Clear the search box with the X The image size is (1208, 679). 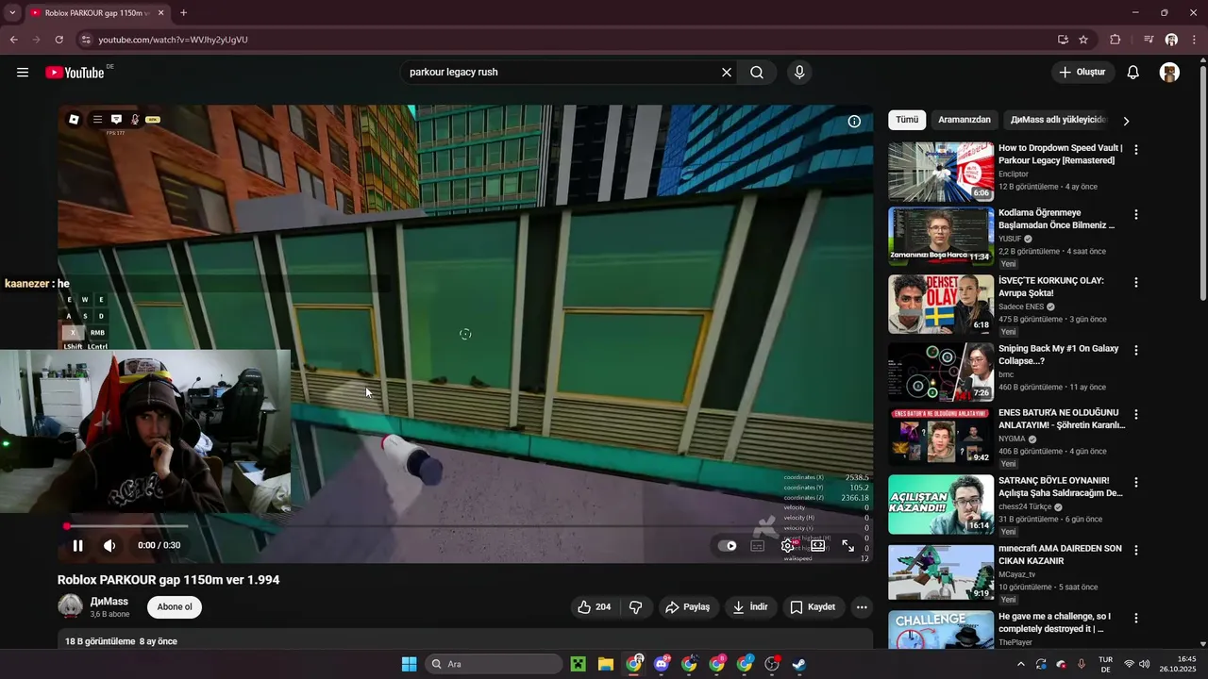(727, 73)
